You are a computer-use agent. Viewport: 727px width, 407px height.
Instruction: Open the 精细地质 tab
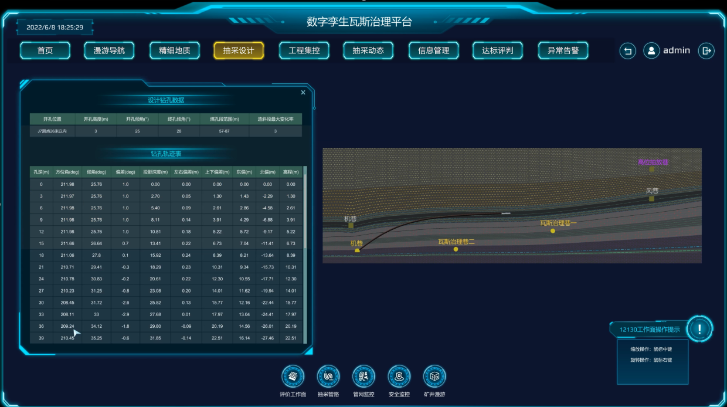[x=175, y=51]
